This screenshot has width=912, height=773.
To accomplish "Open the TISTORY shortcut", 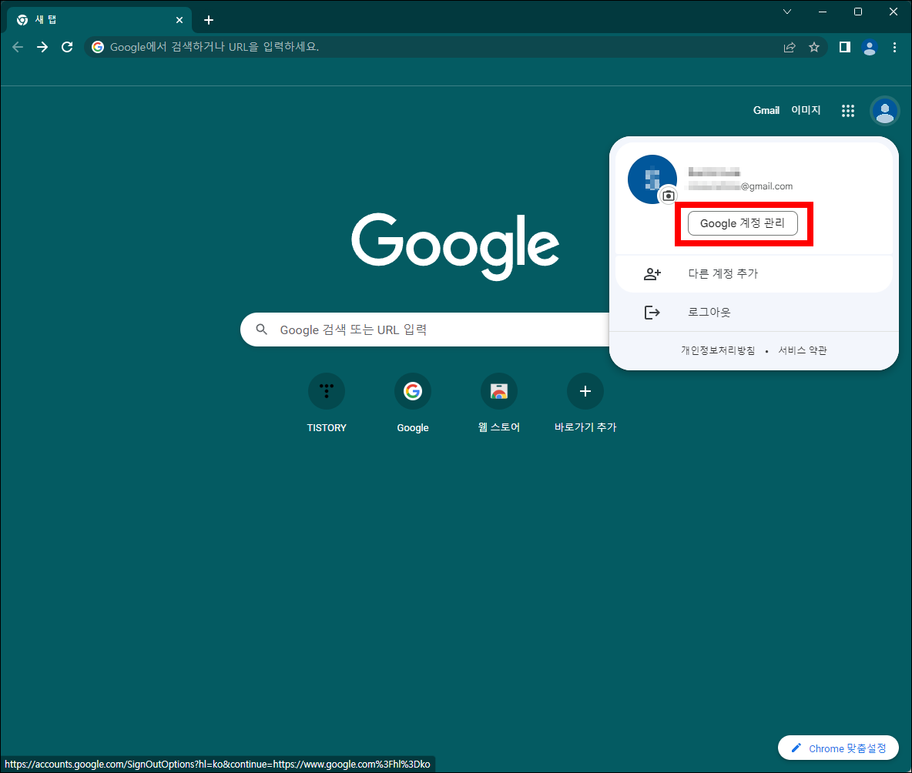I will tap(327, 403).
